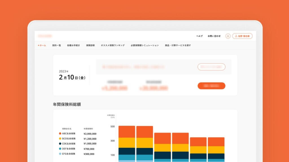The image size is (289, 162).
Task: Click the 2023年 year label
Action: (64, 71)
